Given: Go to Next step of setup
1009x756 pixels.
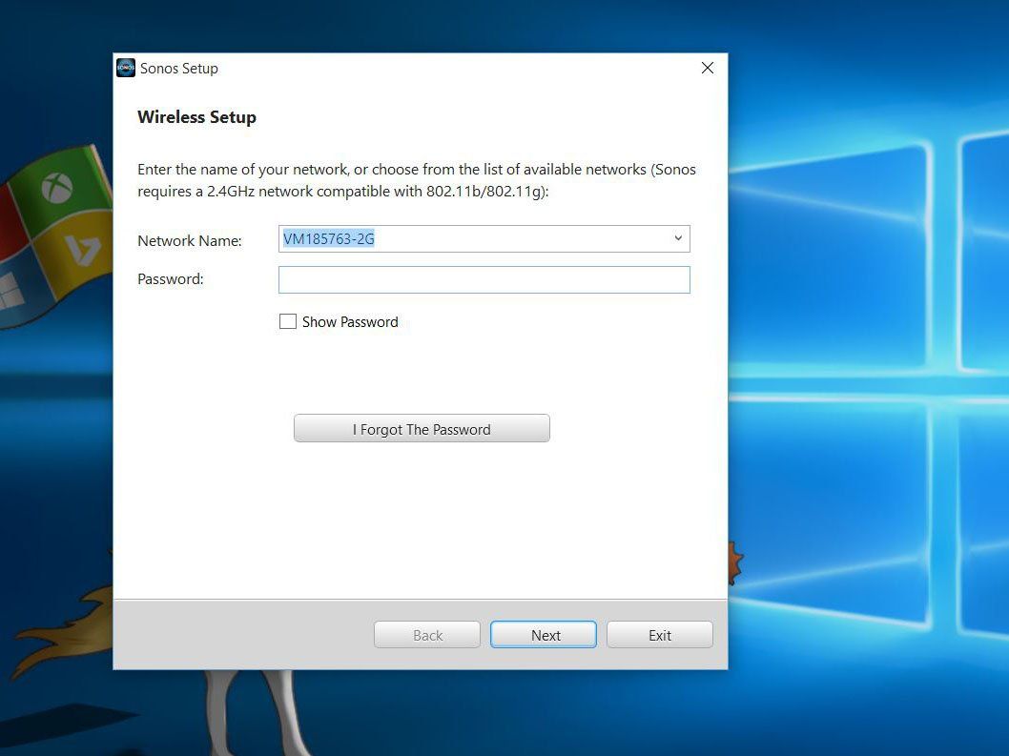Looking at the screenshot, I should pyautogui.click(x=544, y=635).
